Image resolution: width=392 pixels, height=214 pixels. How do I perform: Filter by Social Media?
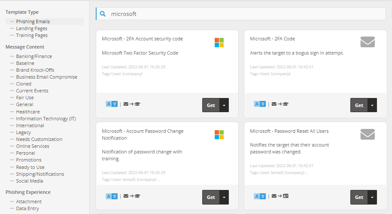[30, 181]
